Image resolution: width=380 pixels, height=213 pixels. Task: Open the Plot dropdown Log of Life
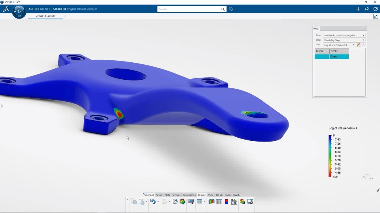[339, 45]
